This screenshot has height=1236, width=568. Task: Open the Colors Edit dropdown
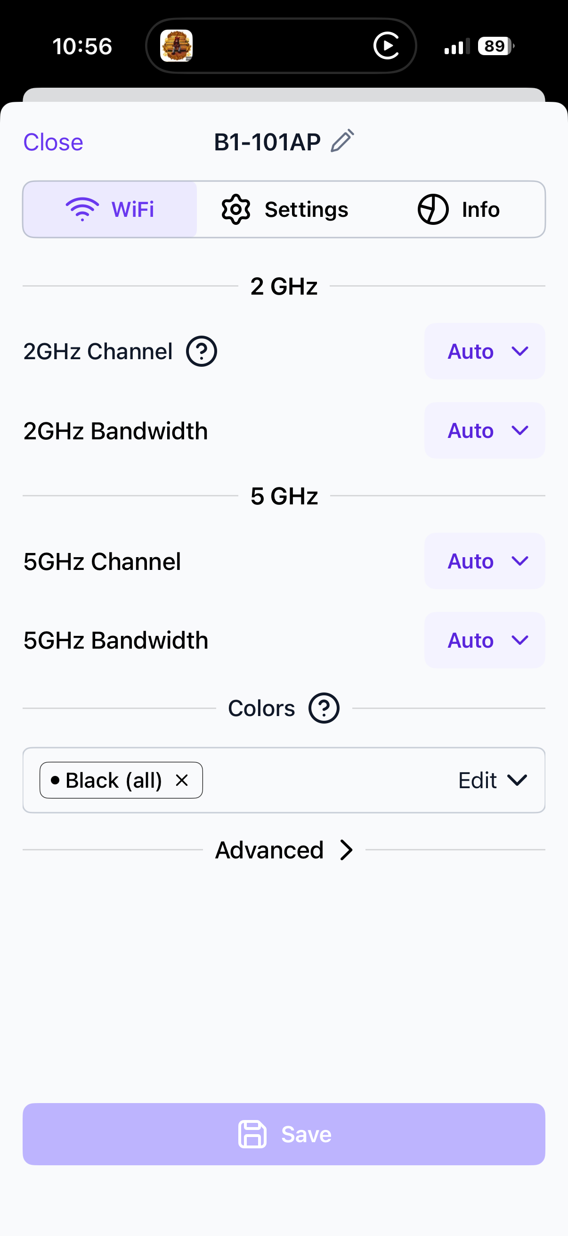coord(492,780)
